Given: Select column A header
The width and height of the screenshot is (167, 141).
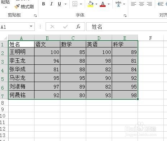Looking at the screenshot, I should [x=21, y=38].
